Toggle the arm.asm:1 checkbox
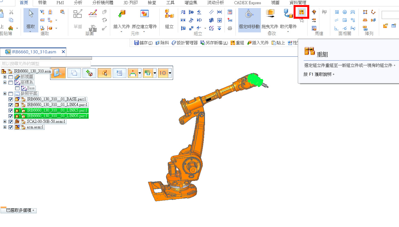The width and height of the screenshot is (399, 227). [11, 127]
